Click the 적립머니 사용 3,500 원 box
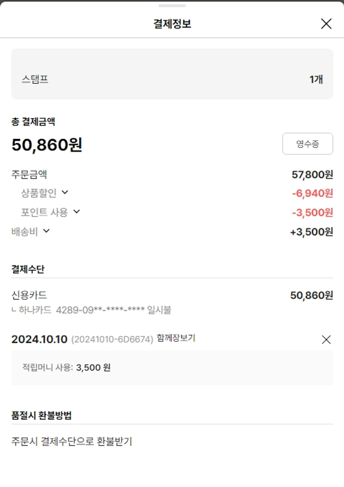This screenshot has height=487, width=344. click(172, 367)
